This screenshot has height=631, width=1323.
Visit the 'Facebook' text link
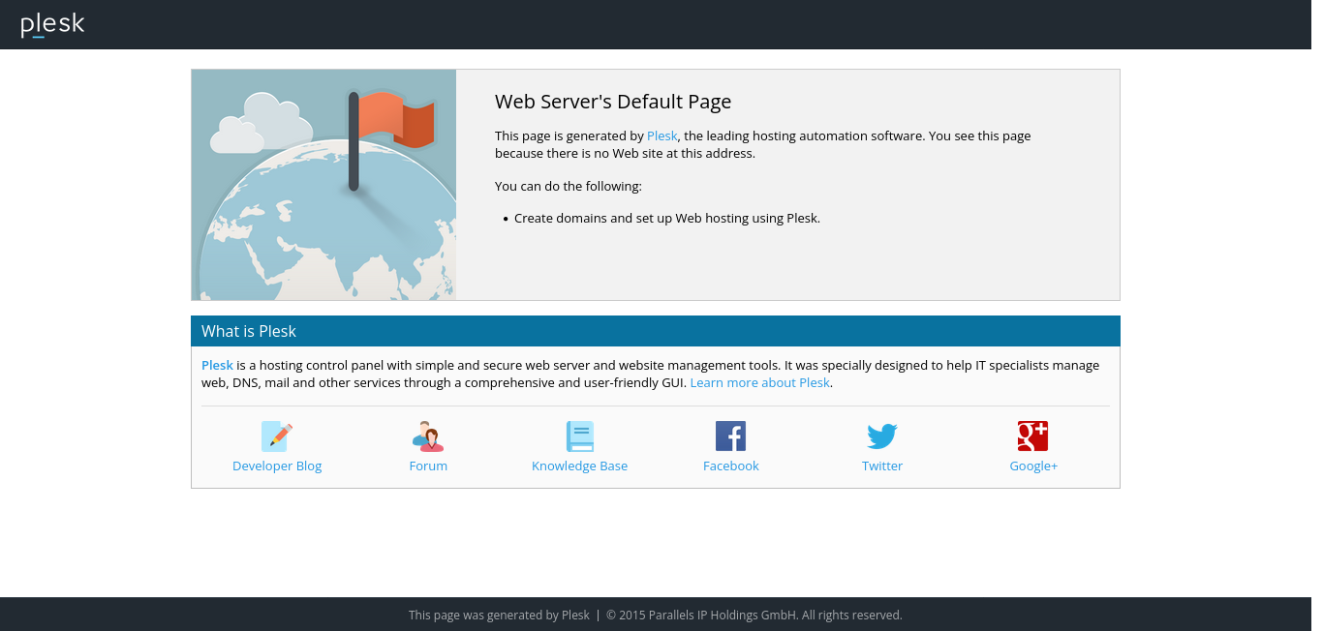(730, 466)
